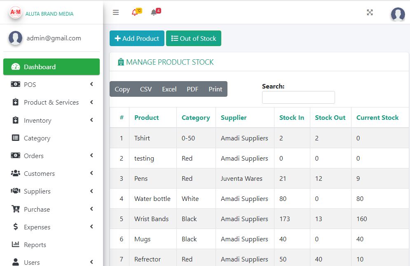Screen dimensions: 410x266
Task: Click the Add Product button
Action: [137, 38]
